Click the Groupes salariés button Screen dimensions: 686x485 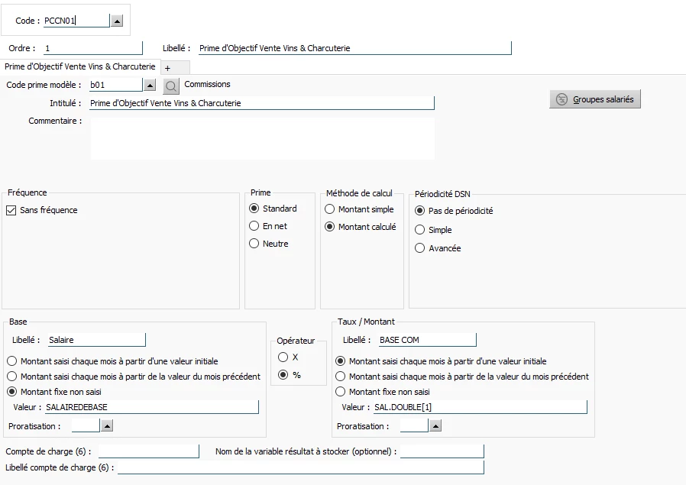pos(595,99)
